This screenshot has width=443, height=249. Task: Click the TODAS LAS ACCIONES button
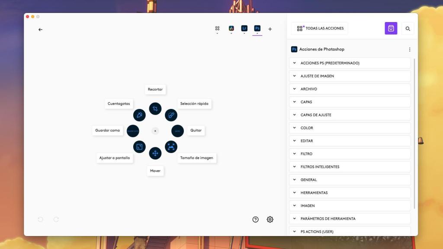point(320,29)
